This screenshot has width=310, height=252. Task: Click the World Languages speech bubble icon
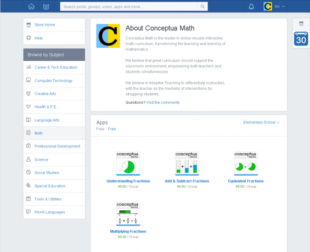[29, 212]
